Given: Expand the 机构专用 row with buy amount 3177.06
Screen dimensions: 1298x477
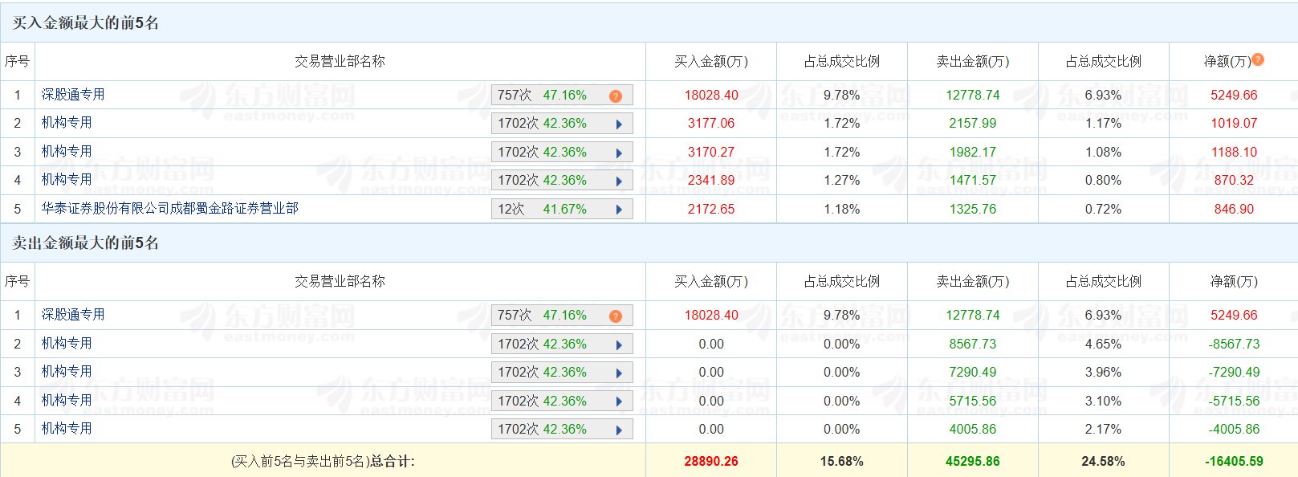Looking at the screenshot, I should coord(619,124).
